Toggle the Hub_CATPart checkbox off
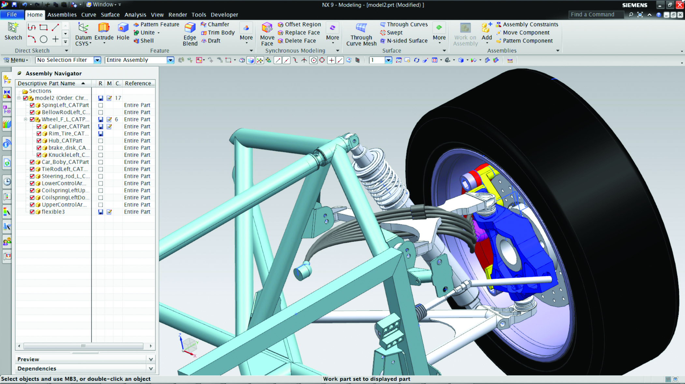The width and height of the screenshot is (685, 384). click(38, 140)
